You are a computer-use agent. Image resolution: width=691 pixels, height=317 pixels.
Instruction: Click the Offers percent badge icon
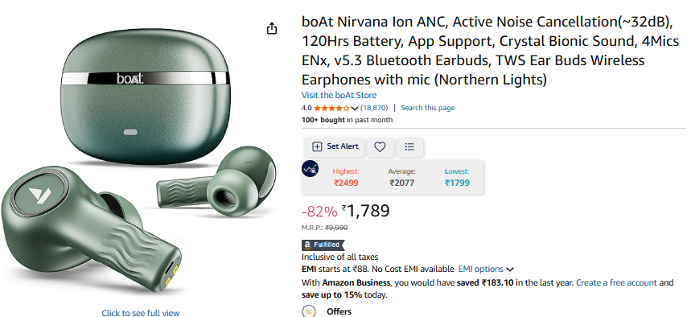click(x=308, y=311)
